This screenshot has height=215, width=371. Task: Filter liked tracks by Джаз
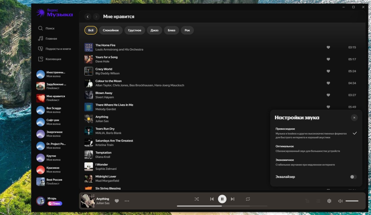(154, 30)
